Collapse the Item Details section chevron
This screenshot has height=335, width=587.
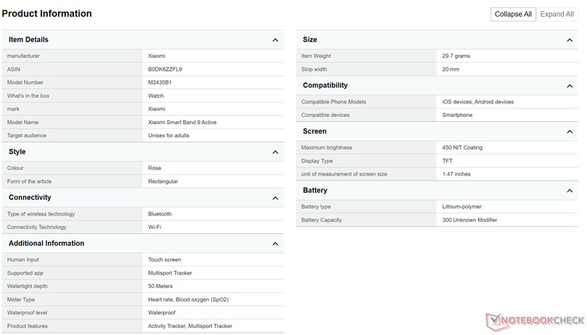[x=275, y=40]
